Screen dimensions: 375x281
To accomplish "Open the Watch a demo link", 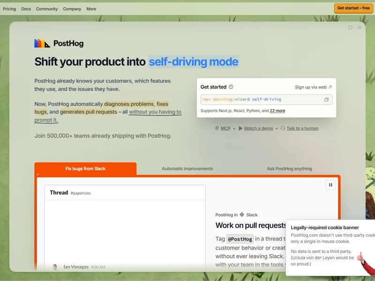I will click(x=258, y=128).
